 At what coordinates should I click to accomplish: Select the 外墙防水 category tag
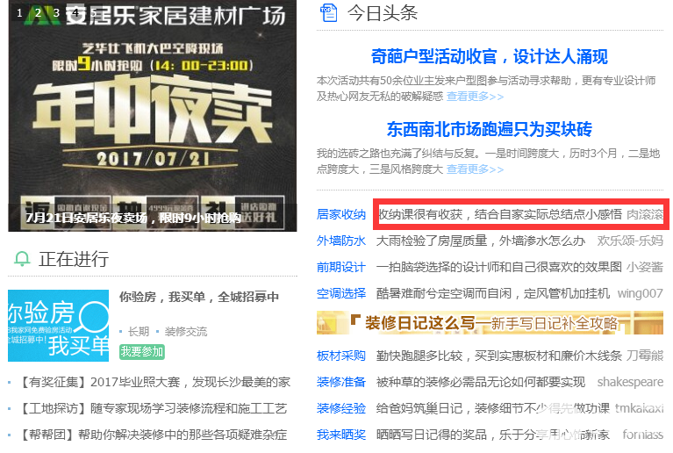341,241
